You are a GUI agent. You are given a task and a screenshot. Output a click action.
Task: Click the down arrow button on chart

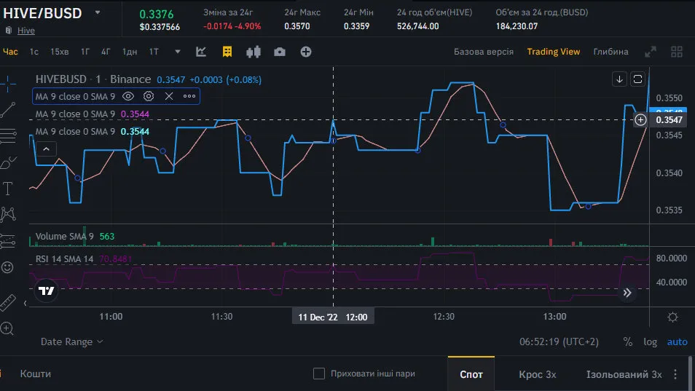point(620,79)
